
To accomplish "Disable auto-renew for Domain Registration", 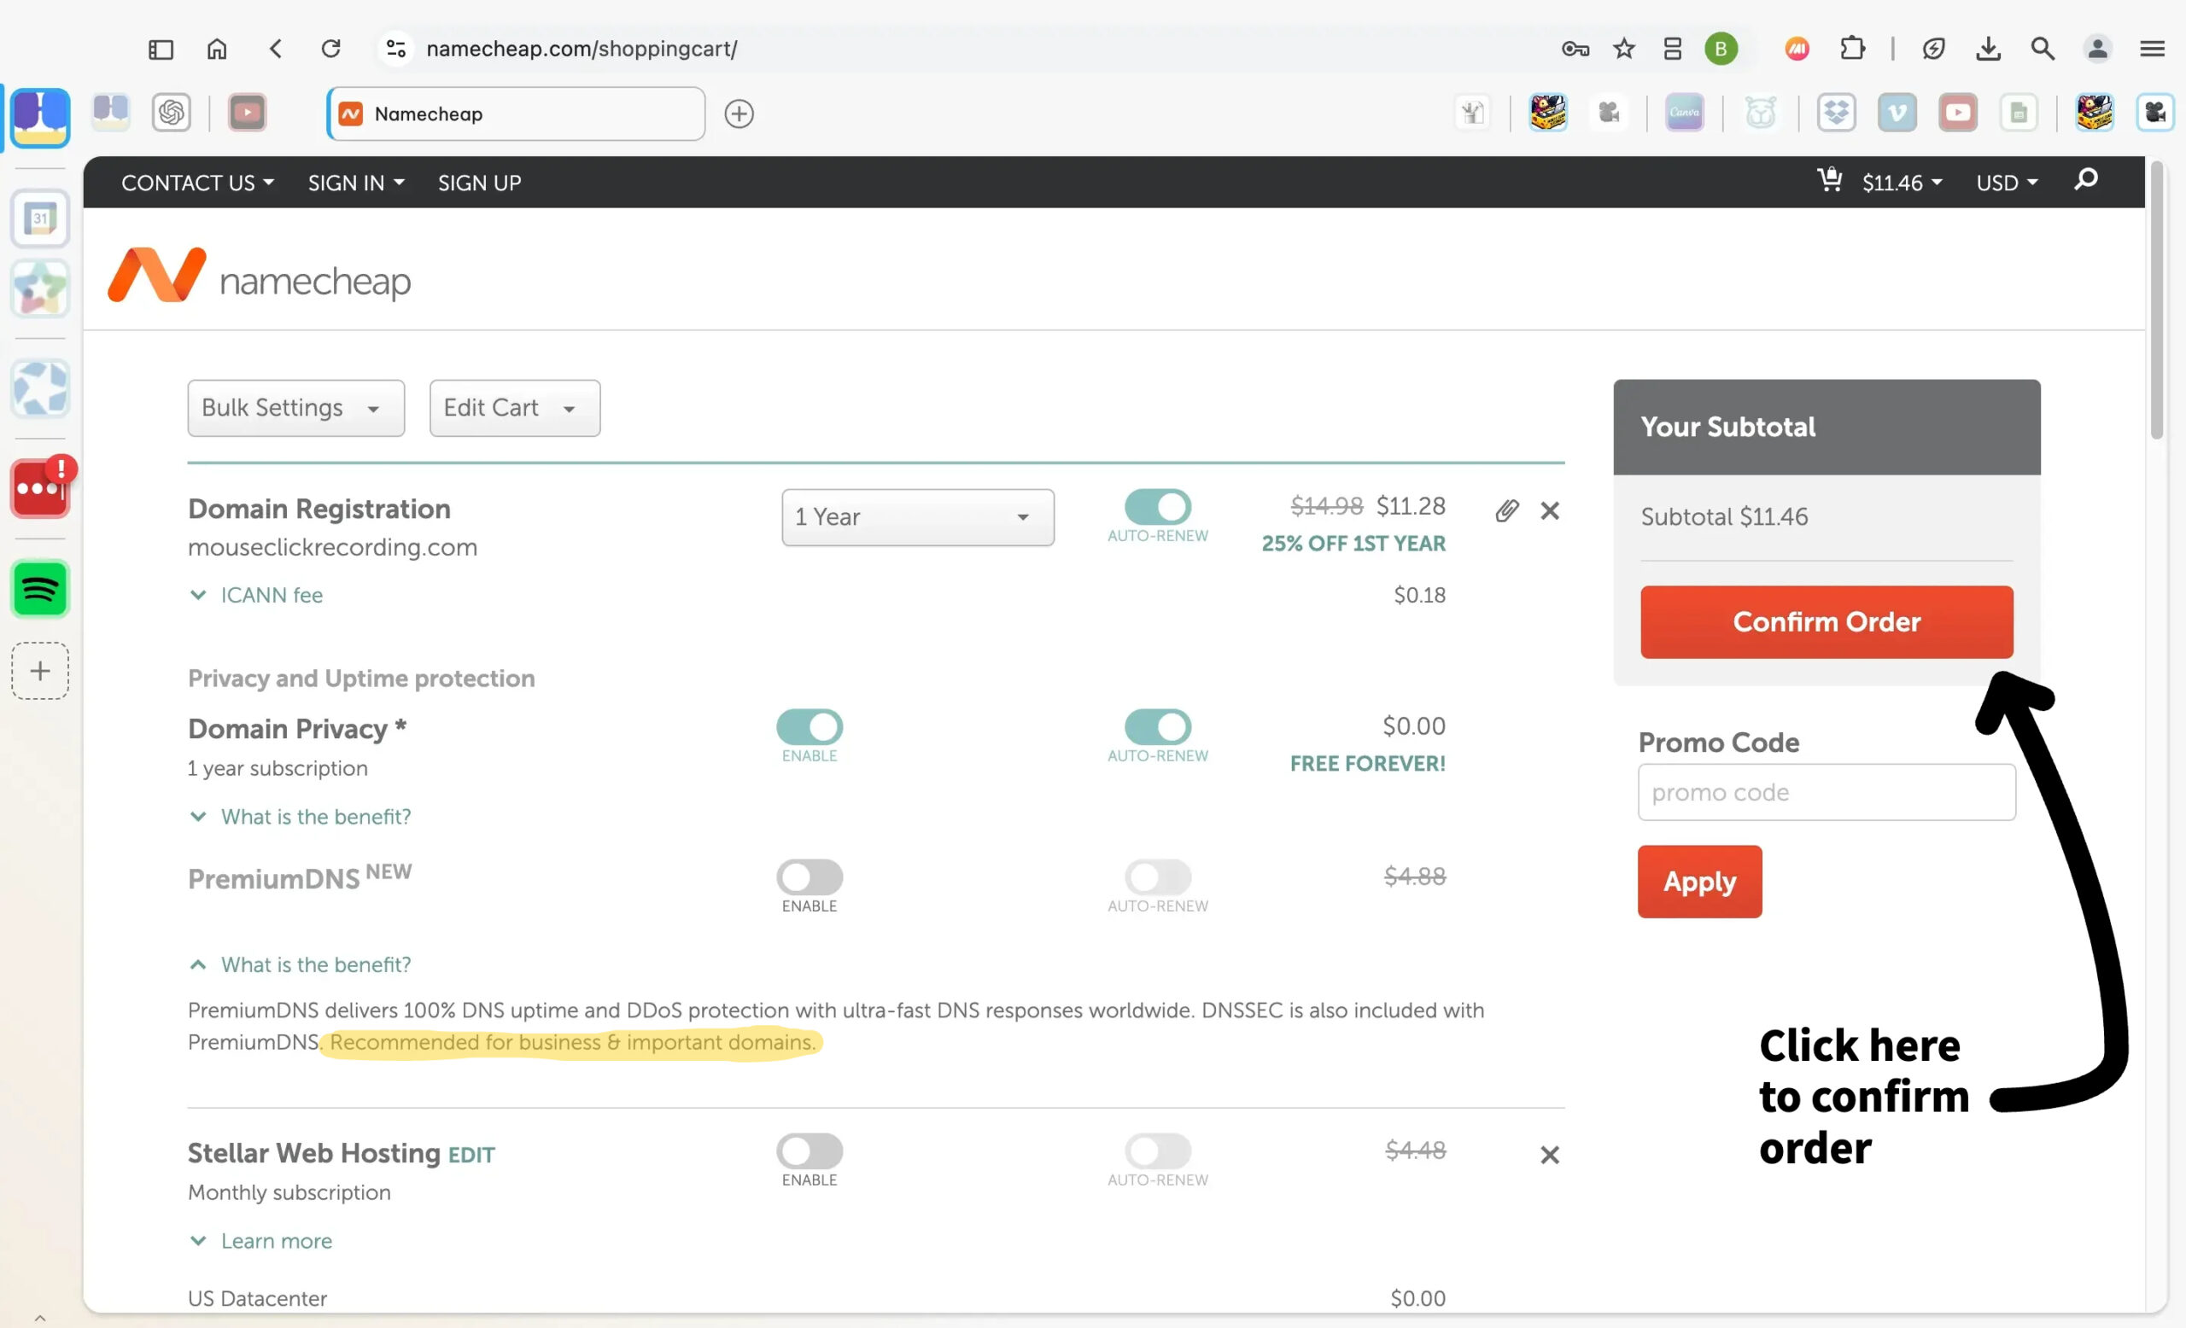I will pos(1157,507).
